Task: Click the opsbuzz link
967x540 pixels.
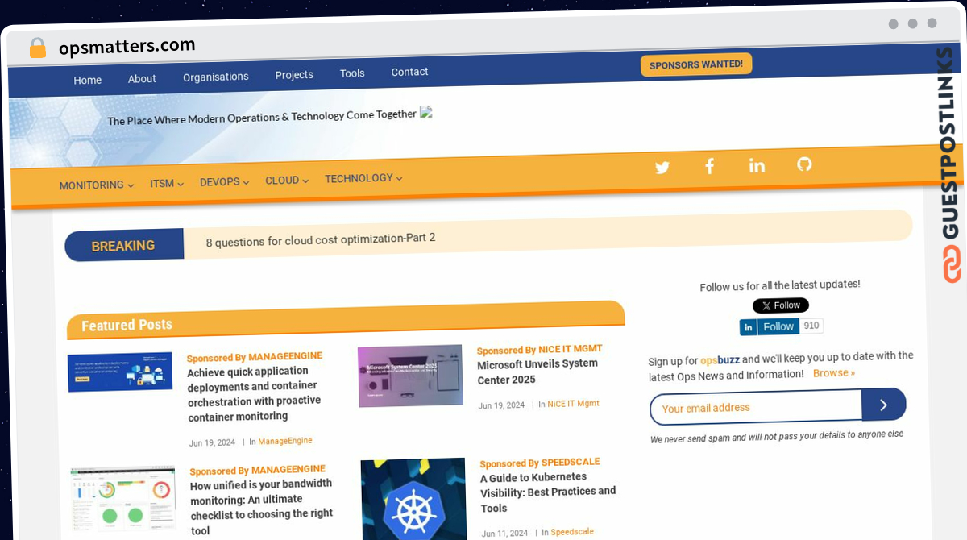Action: 720,360
